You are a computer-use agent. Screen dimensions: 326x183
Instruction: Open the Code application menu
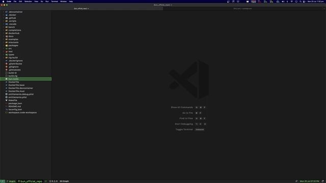(x=9, y=2)
